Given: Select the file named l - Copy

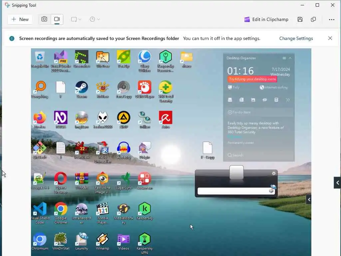Looking at the screenshot, I should pyautogui.click(x=207, y=150).
